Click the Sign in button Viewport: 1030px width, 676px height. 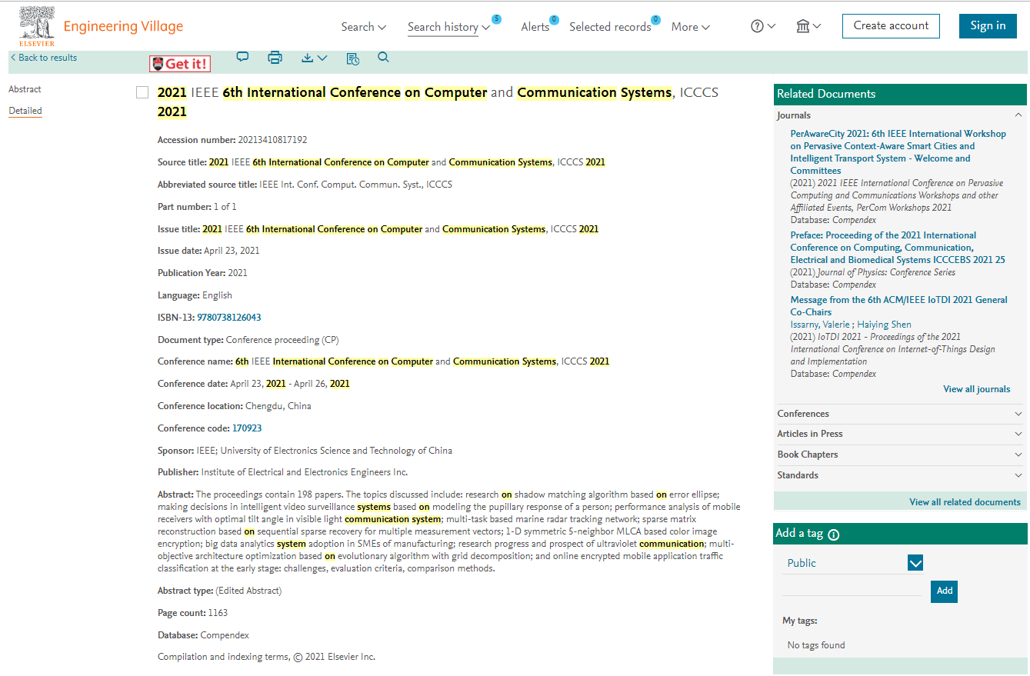click(x=988, y=25)
